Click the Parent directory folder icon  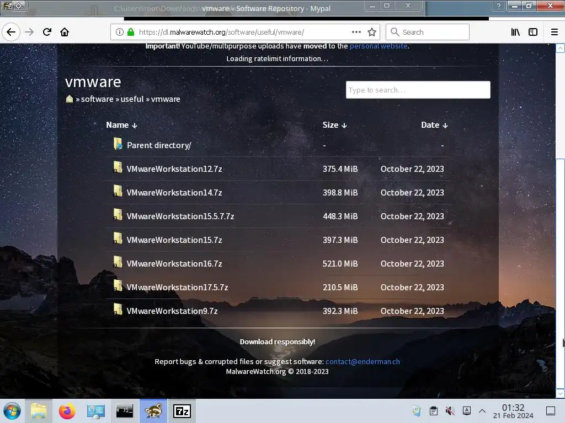click(118, 144)
